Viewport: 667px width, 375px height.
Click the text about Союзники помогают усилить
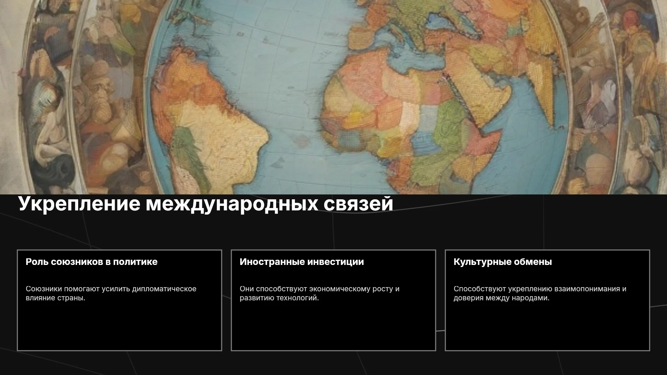click(x=111, y=293)
